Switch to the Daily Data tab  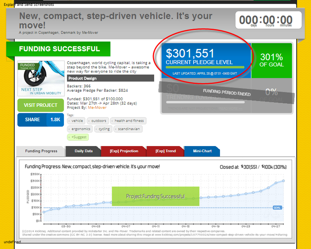click(84, 151)
